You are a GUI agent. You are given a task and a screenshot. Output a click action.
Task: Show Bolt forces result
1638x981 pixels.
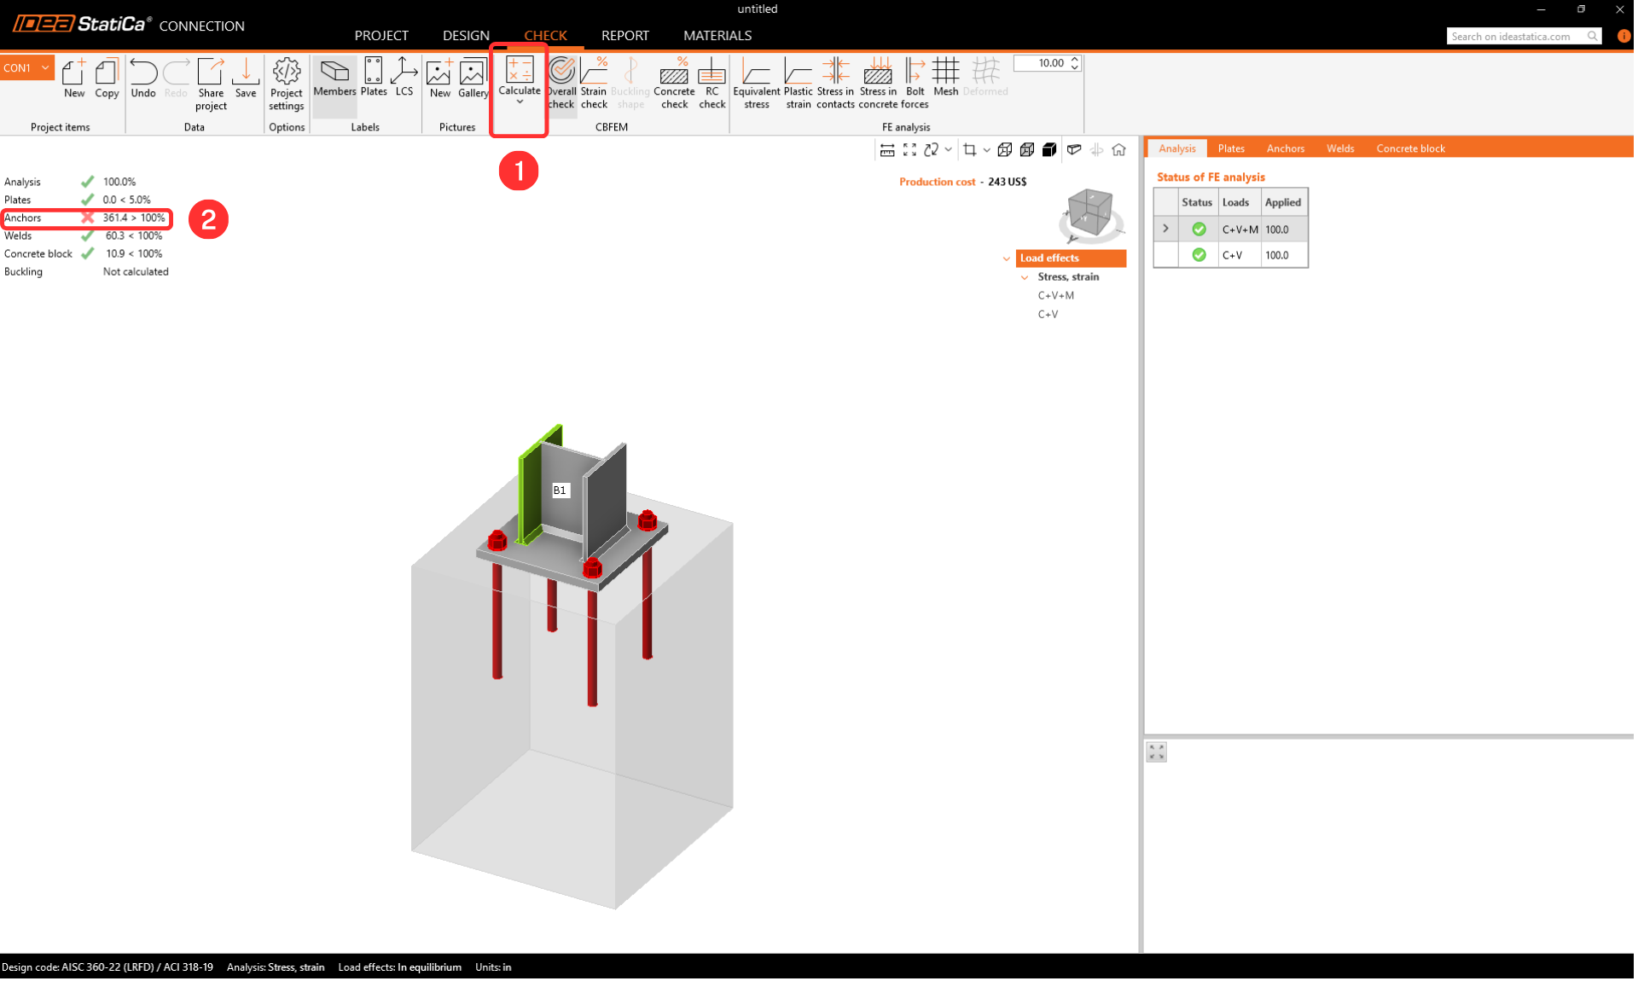[914, 83]
